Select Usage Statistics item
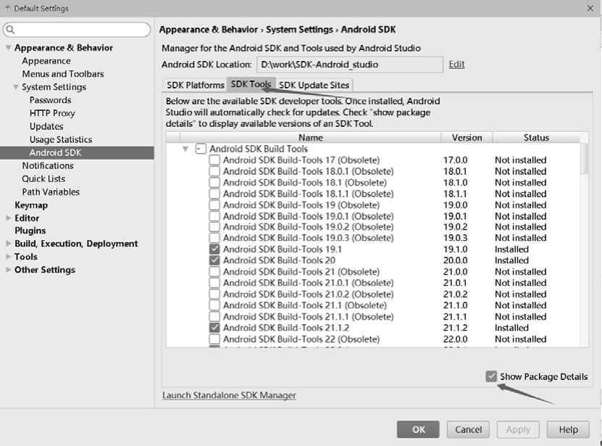The image size is (602, 446). pos(61,139)
